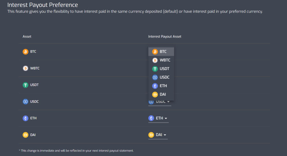The width and height of the screenshot is (287, 156).
Task: Click the DAI icon in the open dropdown list
Action: pos(155,94)
